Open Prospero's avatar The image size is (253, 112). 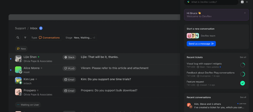coord(18,92)
